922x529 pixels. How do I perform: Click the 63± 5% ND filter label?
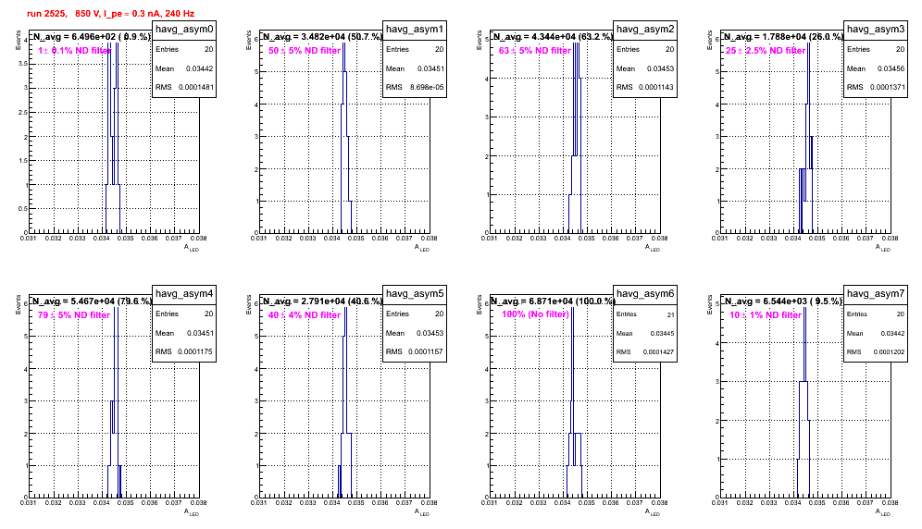click(x=535, y=51)
